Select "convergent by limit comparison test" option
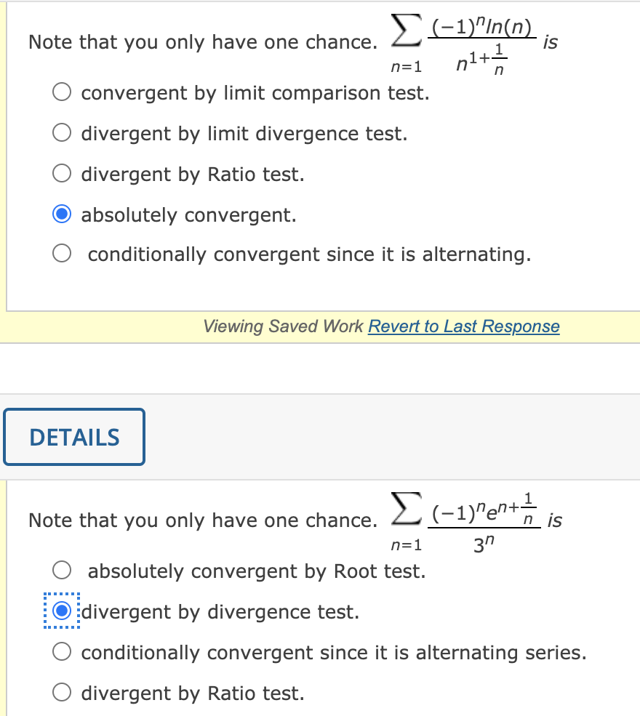This screenshot has width=640, height=716. [62, 92]
